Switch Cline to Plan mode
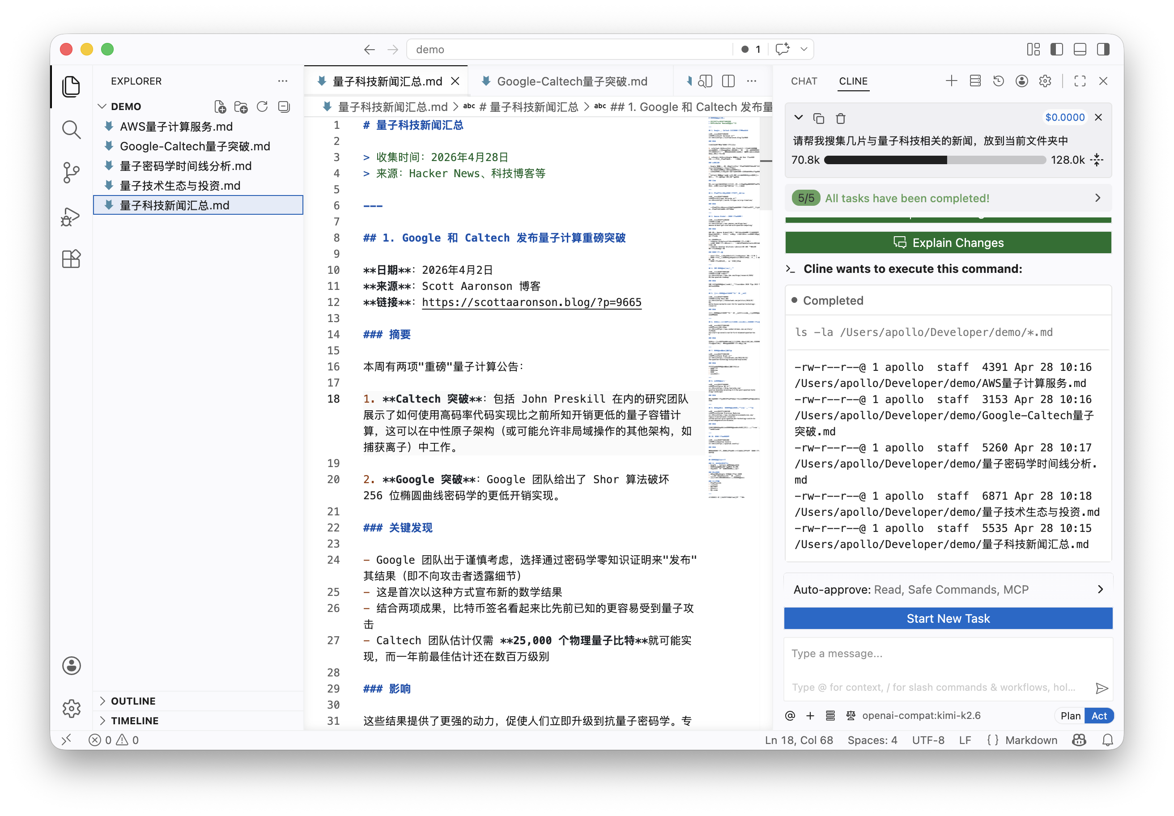 [x=1070, y=715]
